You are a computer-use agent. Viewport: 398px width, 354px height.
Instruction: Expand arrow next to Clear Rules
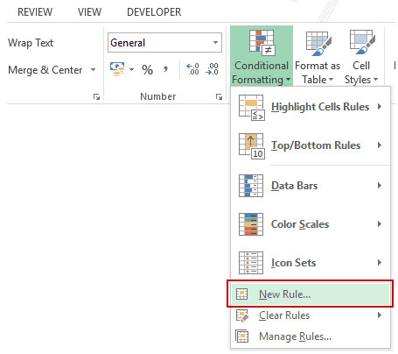pos(380,315)
